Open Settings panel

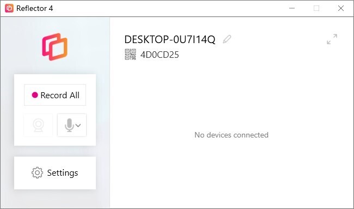click(55, 173)
